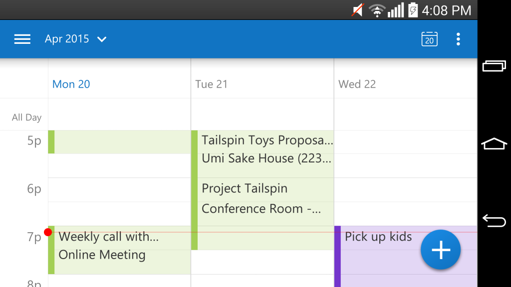The height and width of the screenshot is (287, 511).
Task: Expand the Apr 2015 month dropdown chevron
Action: coord(102,39)
